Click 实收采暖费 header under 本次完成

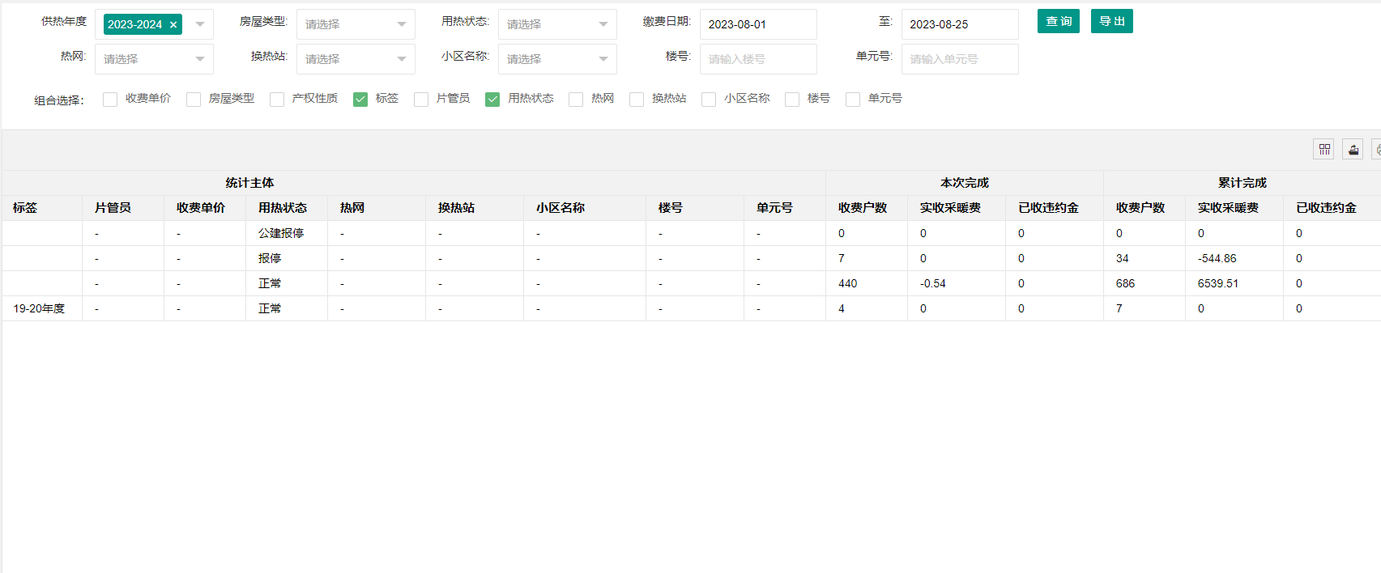(x=957, y=208)
